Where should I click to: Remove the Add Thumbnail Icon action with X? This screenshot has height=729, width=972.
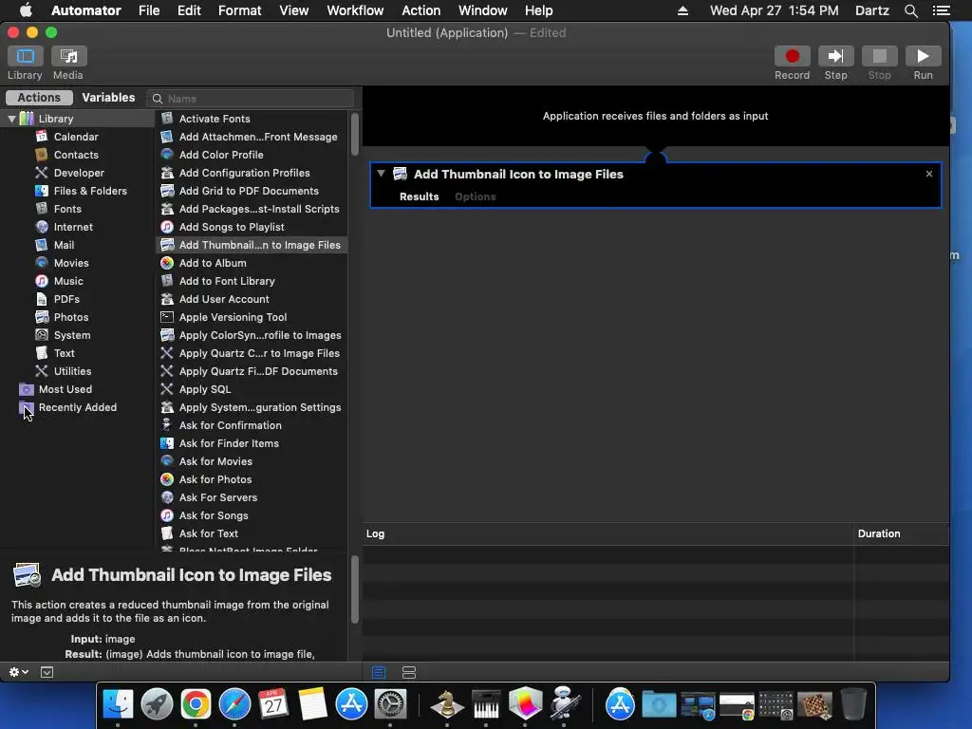[x=928, y=174]
